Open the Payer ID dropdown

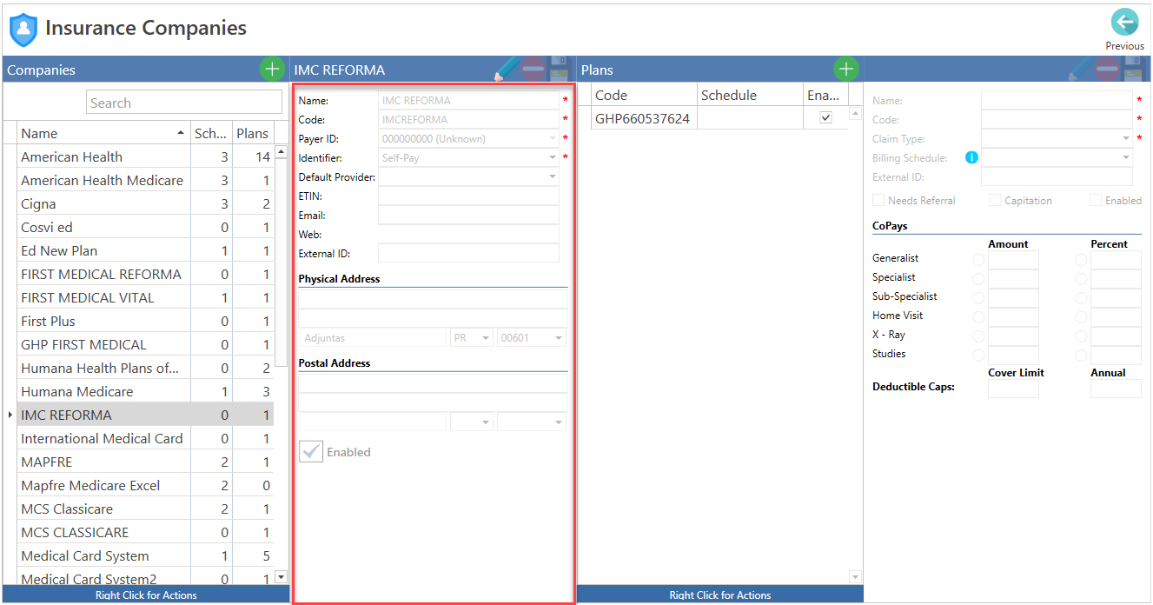point(552,138)
